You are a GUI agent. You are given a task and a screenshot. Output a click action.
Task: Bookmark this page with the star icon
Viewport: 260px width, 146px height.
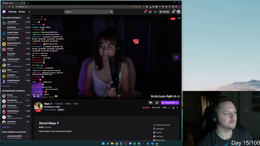point(139,7)
